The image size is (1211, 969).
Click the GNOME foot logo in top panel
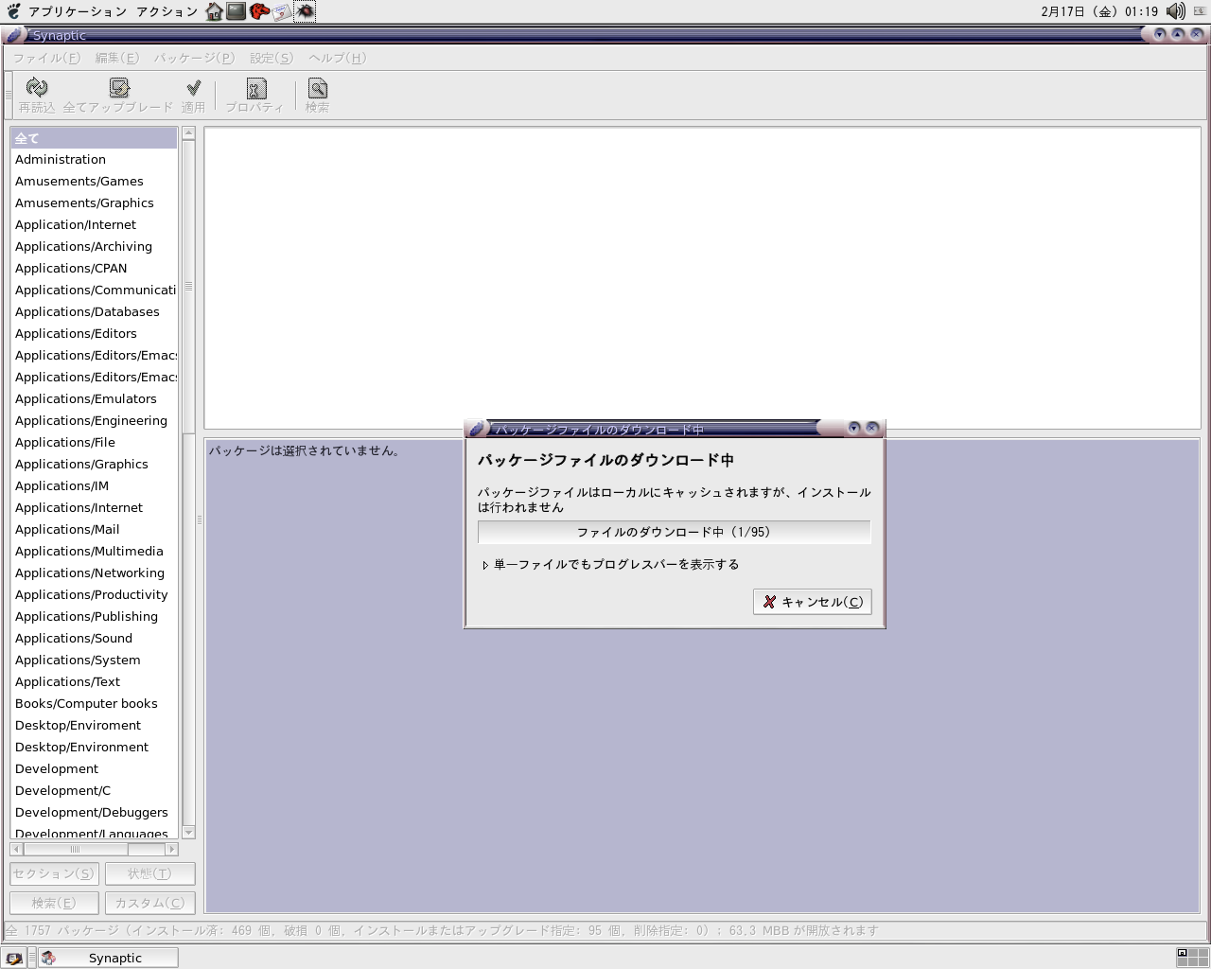point(12,11)
